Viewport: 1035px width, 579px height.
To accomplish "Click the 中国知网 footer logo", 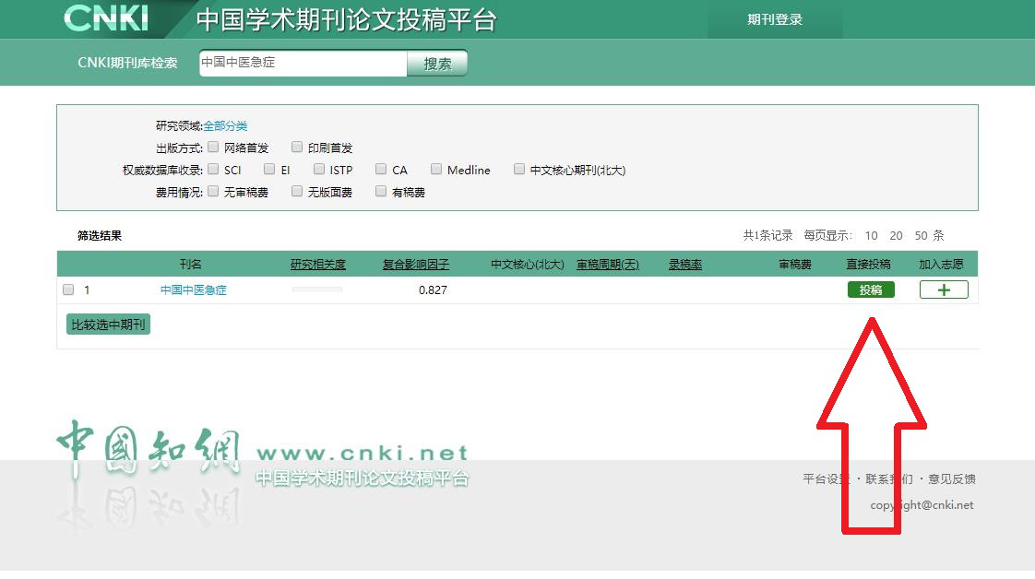I will [149, 448].
